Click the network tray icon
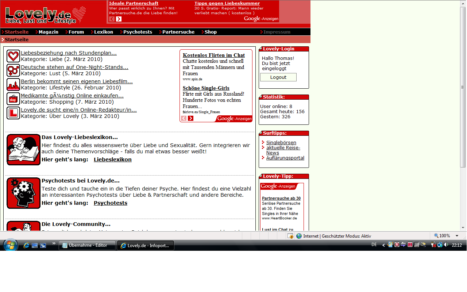The width and height of the screenshot is (467, 292). point(440,245)
